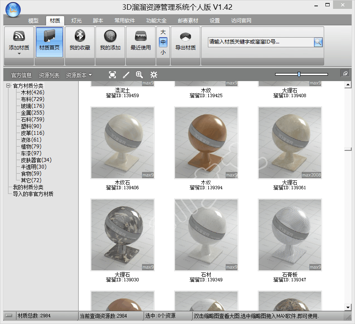Screen dimensions: 355x324
Task: Click the search magnifier button
Action: tap(318, 42)
